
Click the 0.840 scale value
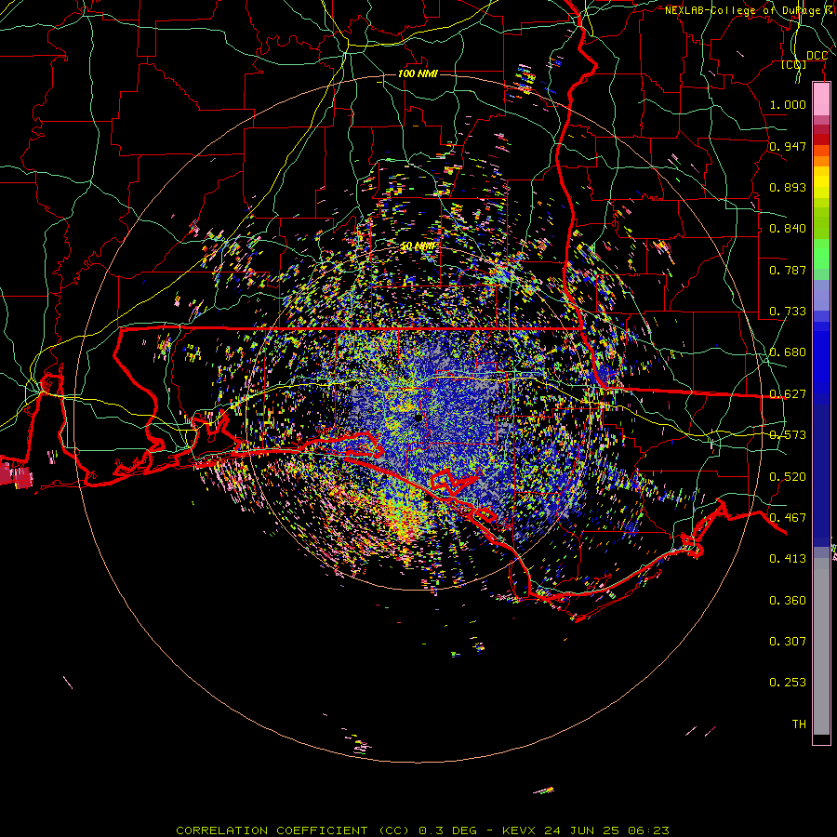[x=788, y=229]
